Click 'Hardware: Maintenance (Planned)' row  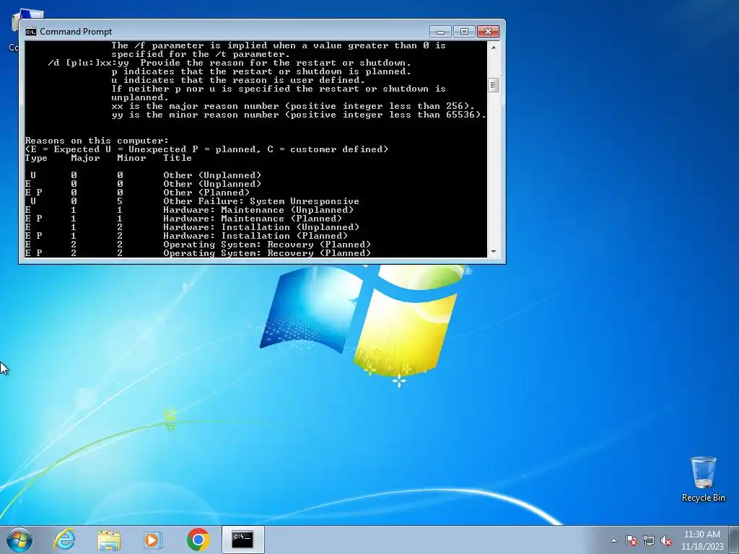[183, 219]
